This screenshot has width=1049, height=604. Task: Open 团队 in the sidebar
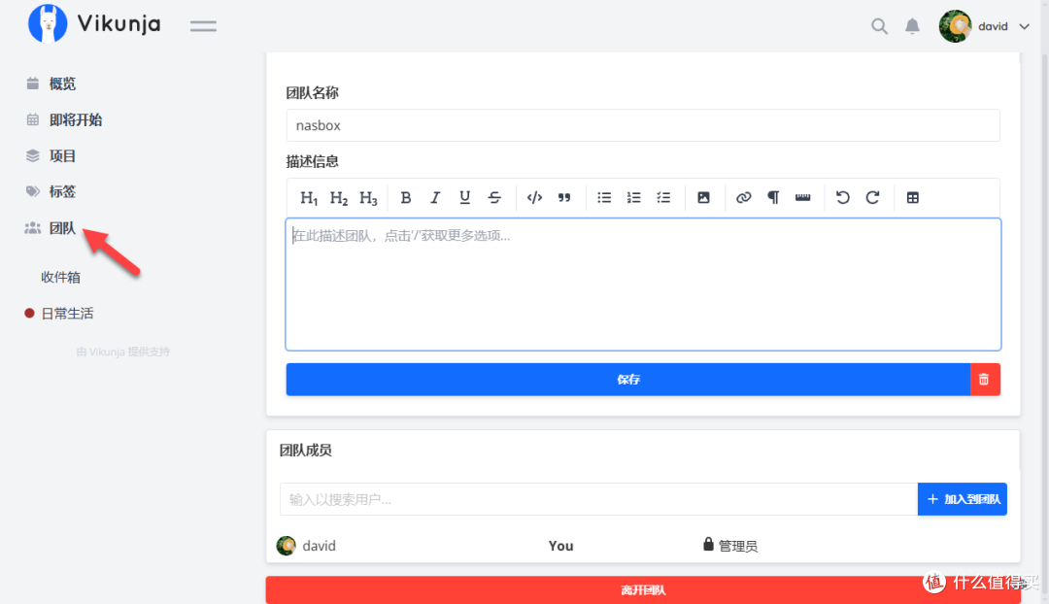(62, 228)
